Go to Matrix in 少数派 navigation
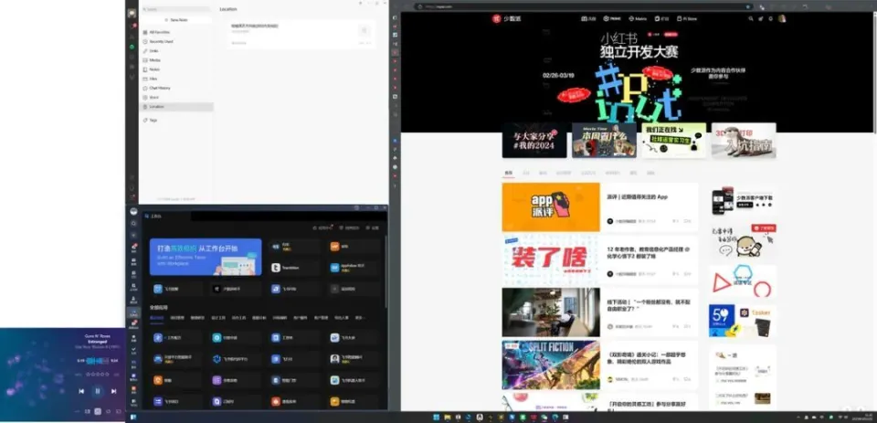Viewport: 877px width, 423px height. pyautogui.click(x=639, y=17)
